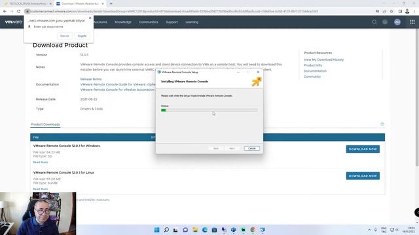The width and height of the screenshot is (419, 235).
Task: Select the Download VMware vRealize tab
Action: [x=80, y=4]
